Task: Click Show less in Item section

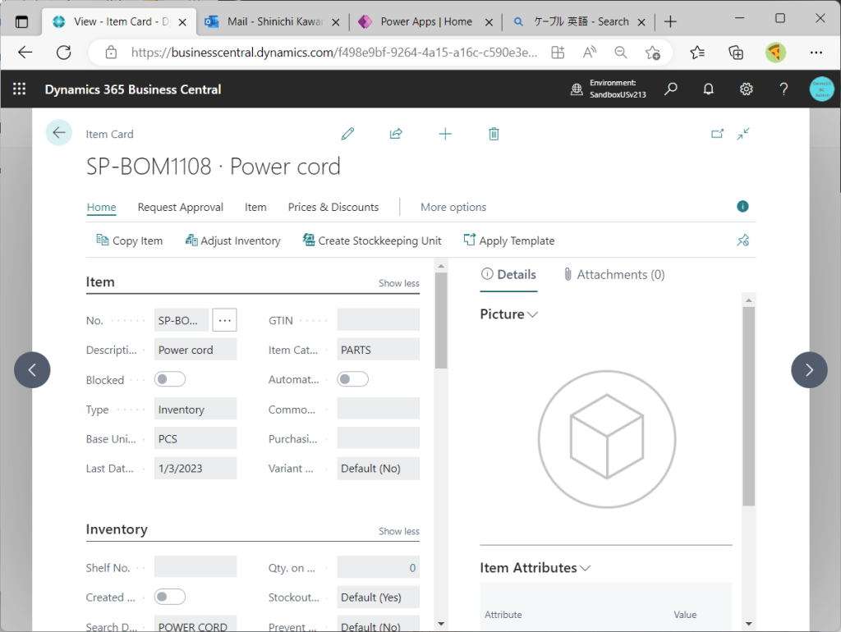Action: pos(399,283)
